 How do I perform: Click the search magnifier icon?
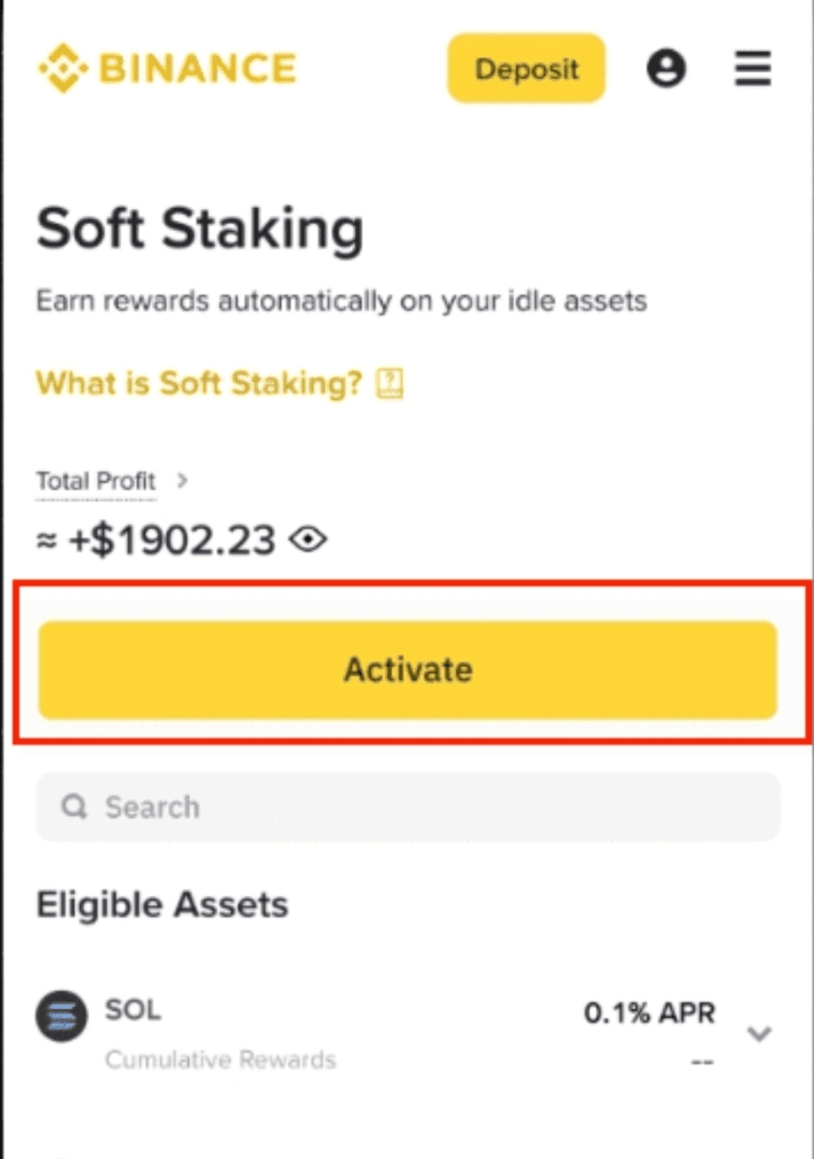click(x=74, y=806)
